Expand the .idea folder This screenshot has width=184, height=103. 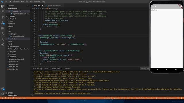click(x=11, y=21)
